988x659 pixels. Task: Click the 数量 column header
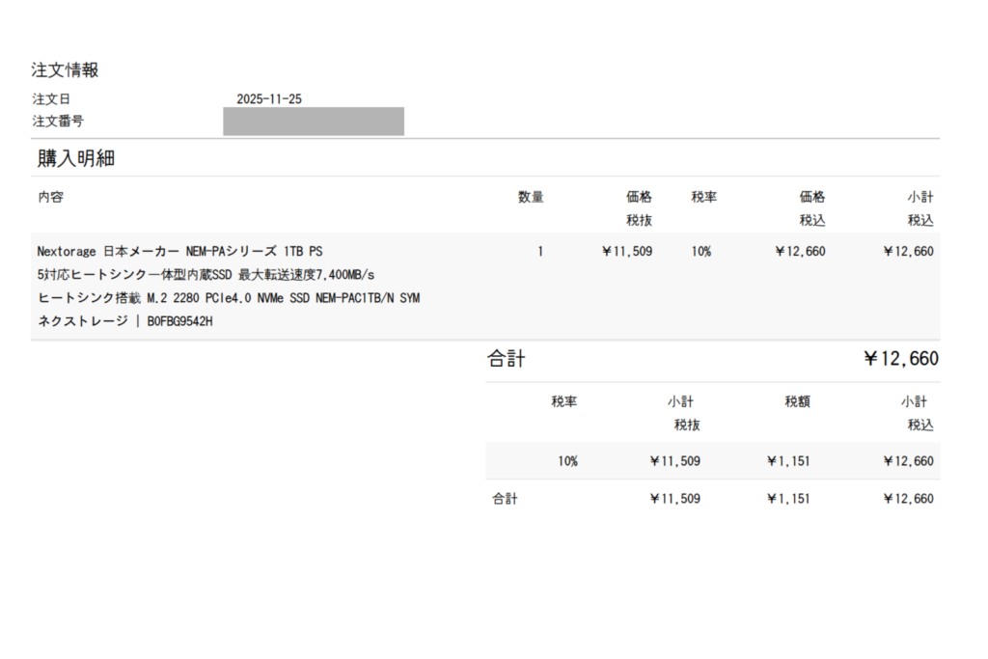tap(531, 197)
